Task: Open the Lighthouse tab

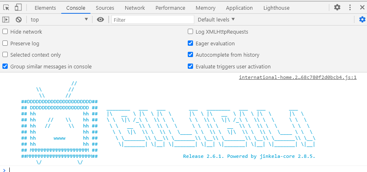Action: 277,8
